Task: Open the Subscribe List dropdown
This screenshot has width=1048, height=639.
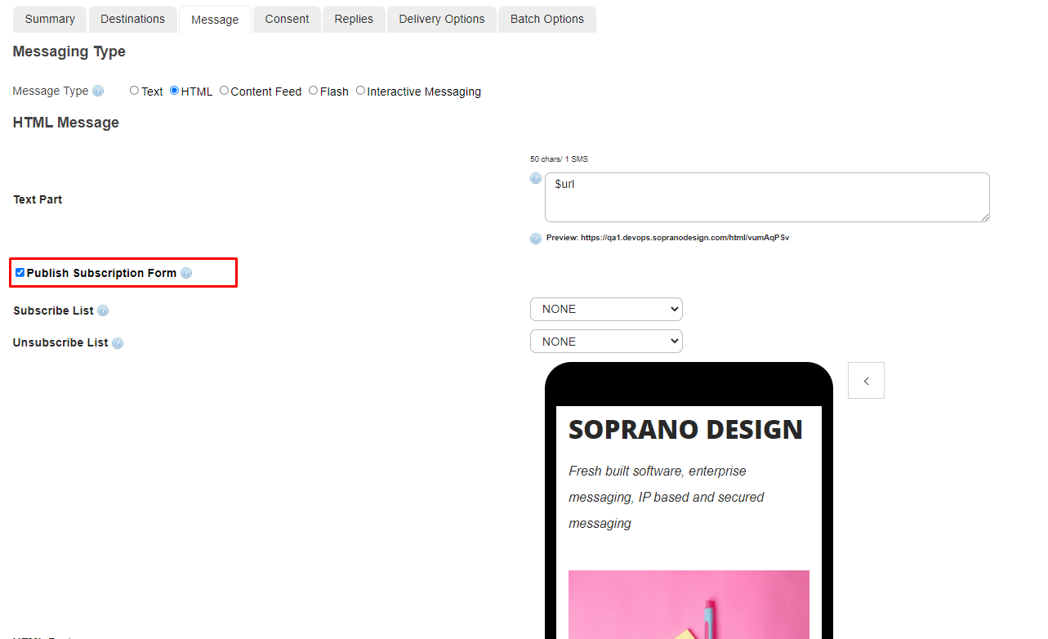Action: click(606, 310)
